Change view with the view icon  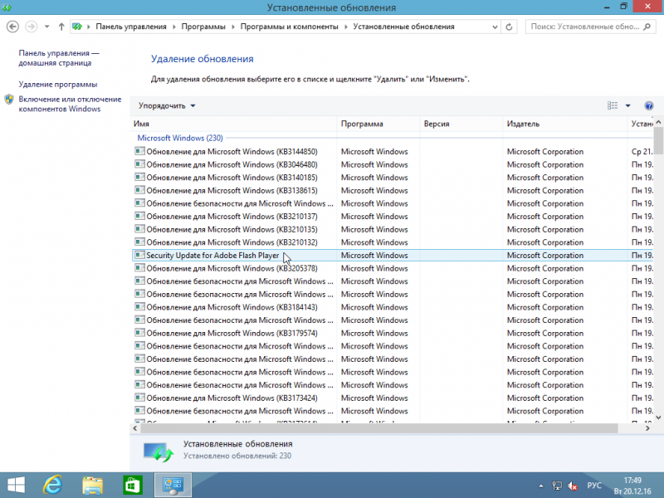pos(613,106)
